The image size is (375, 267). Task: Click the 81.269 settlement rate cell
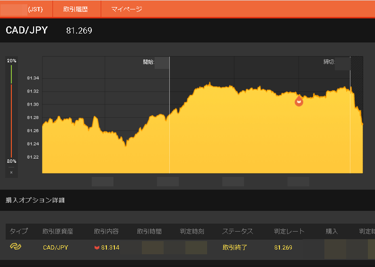(x=283, y=248)
